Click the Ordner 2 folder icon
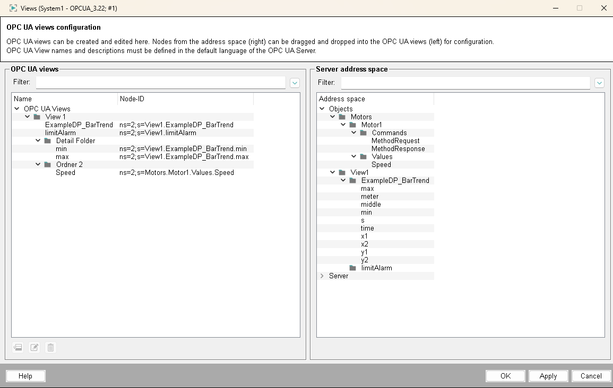Image resolution: width=613 pixels, height=388 pixels. coord(48,164)
